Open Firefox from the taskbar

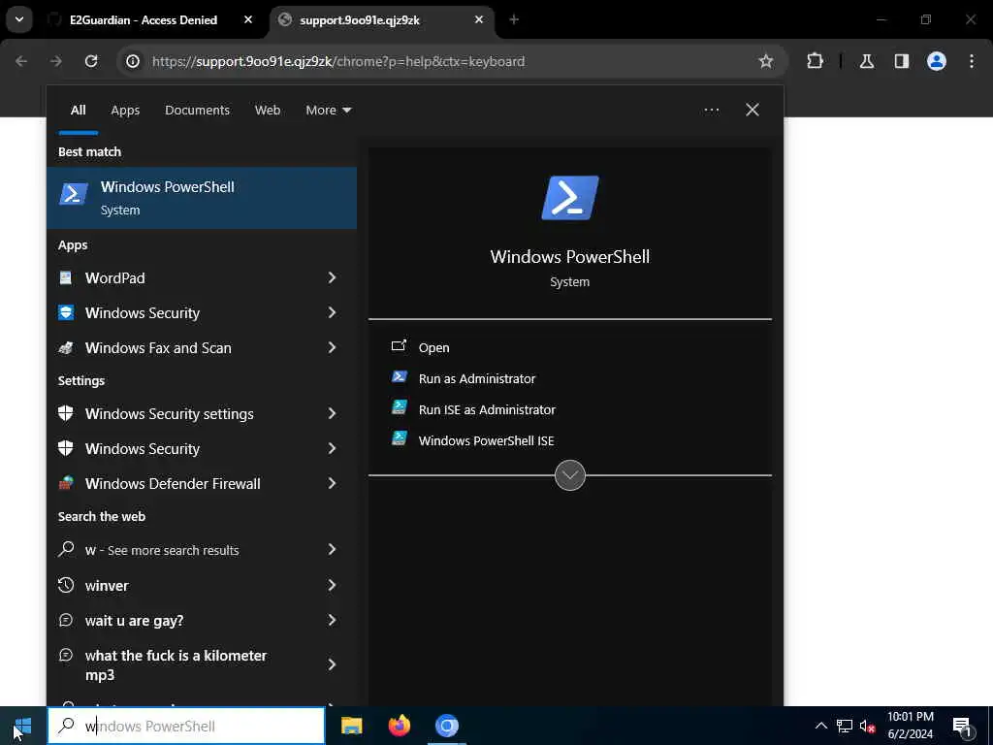[399, 726]
